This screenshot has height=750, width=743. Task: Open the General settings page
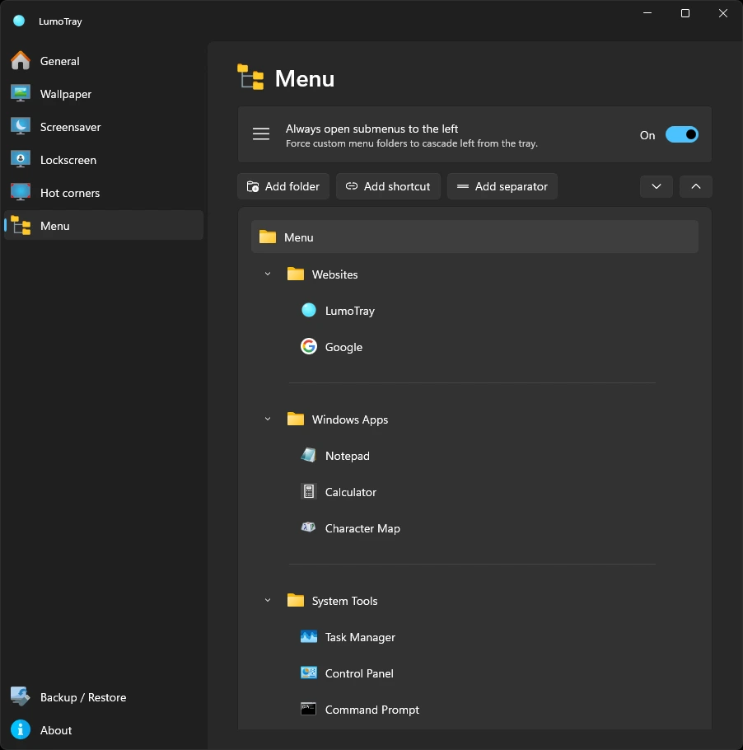[x=104, y=61]
